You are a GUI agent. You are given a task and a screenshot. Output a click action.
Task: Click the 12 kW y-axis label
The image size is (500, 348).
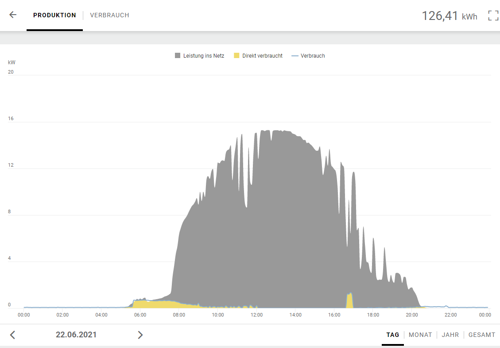pyautogui.click(x=11, y=165)
